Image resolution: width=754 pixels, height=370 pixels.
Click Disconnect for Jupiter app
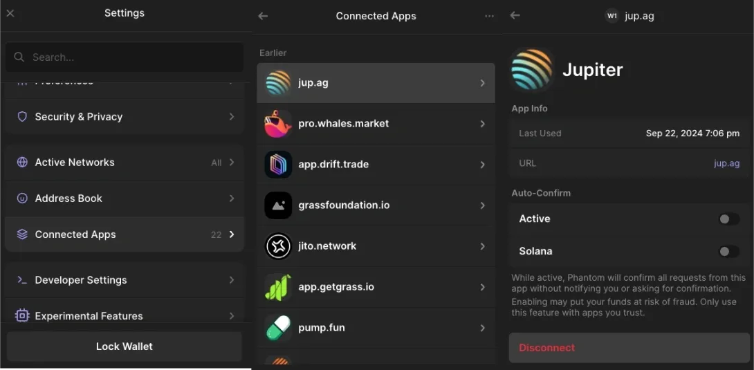click(629, 348)
